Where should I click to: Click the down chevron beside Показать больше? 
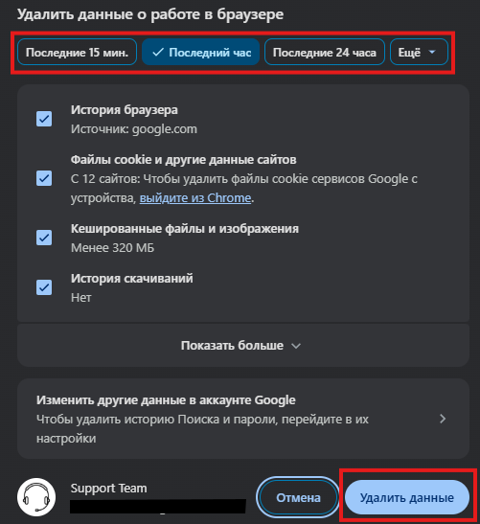click(296, 346)
